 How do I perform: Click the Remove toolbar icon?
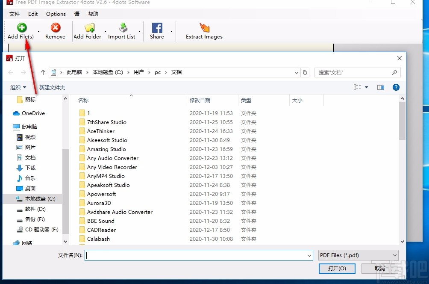[55, 28]
